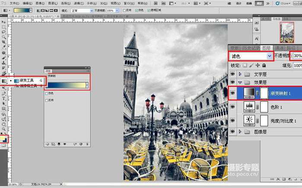
Task: Switch to the 历史记录 tab
Action: (250, 48)
